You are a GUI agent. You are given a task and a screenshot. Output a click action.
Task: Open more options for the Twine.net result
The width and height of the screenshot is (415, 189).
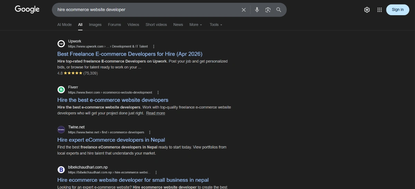click(x=150, y=132)
